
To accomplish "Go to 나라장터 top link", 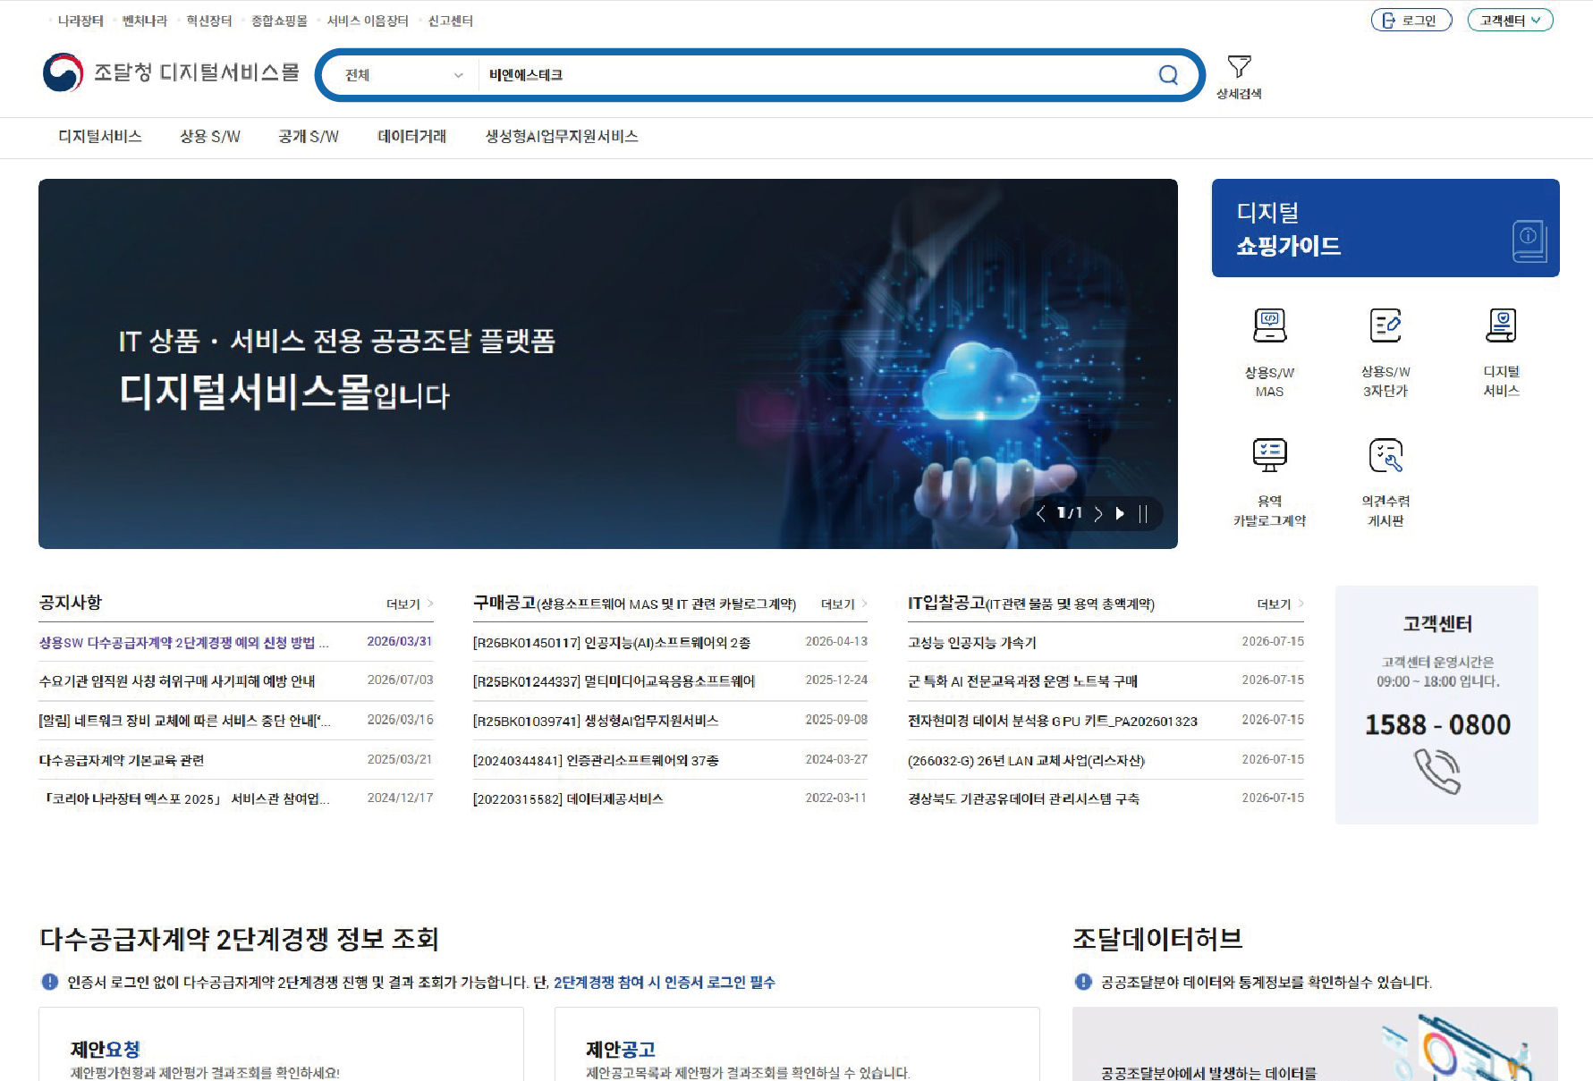I will (80, 21).
